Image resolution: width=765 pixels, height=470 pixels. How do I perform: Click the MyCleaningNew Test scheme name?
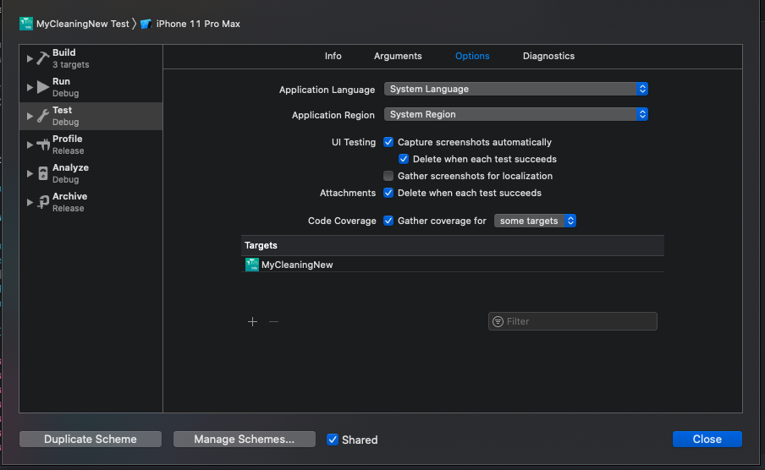[x=82, y=24]
